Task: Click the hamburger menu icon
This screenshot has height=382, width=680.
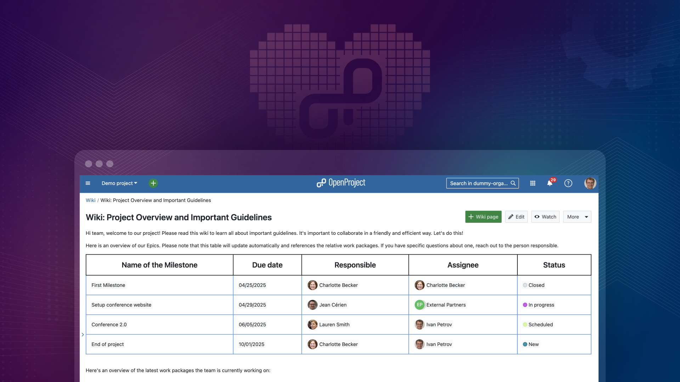Action: 88,183
